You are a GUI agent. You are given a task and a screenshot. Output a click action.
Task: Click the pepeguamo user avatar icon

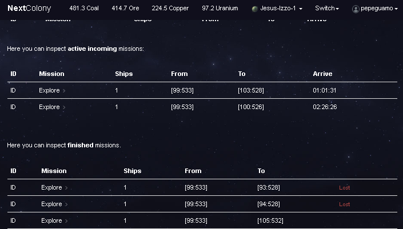tap(356, 9)
